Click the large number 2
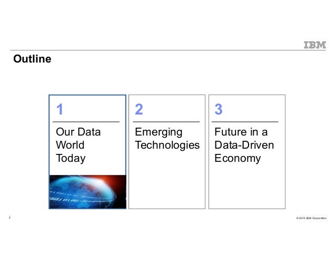336x259 pixels. point(139,109)
